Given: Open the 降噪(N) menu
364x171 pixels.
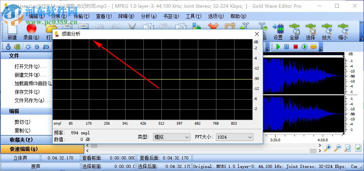Looking at the screenshot, I should pos(126,16).
